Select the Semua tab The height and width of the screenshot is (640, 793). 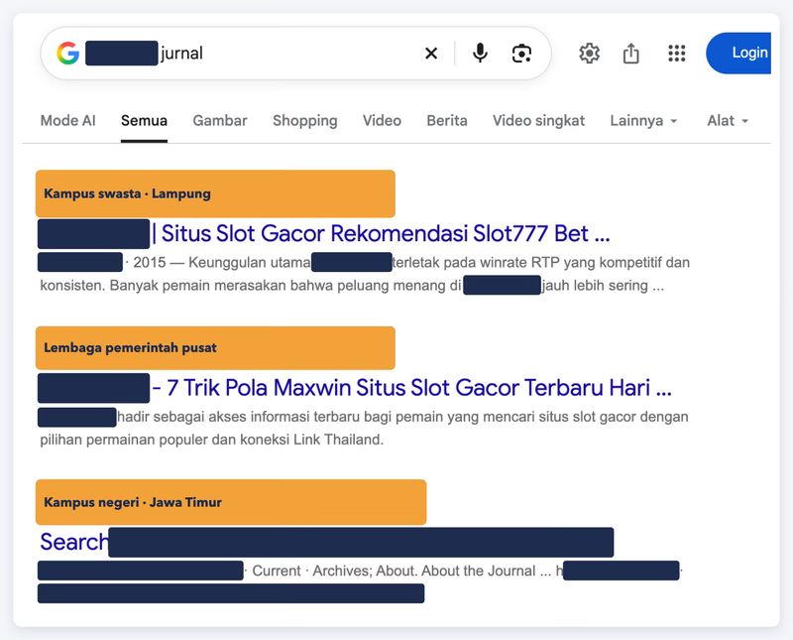point(144,120)
